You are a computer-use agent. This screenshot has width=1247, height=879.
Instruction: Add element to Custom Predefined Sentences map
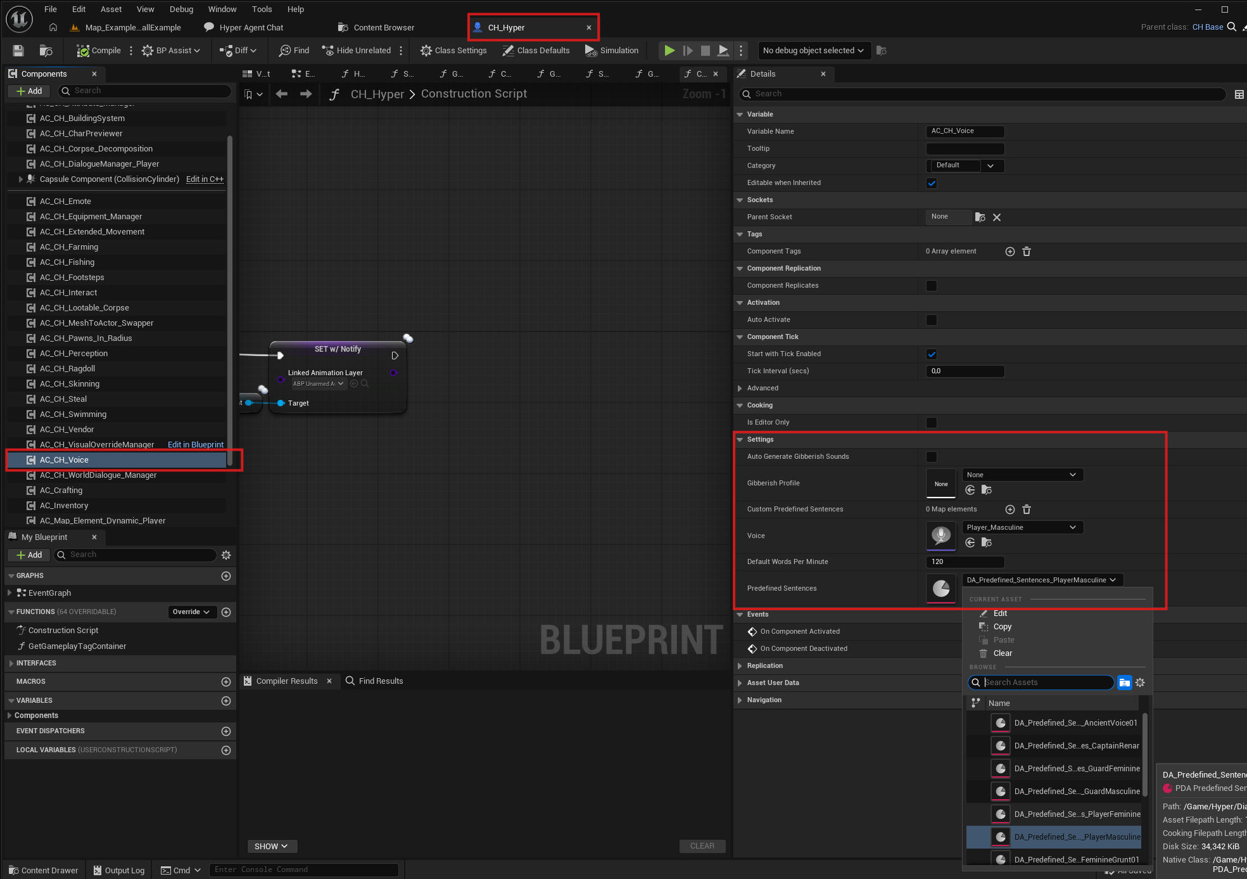(1010, 510)
